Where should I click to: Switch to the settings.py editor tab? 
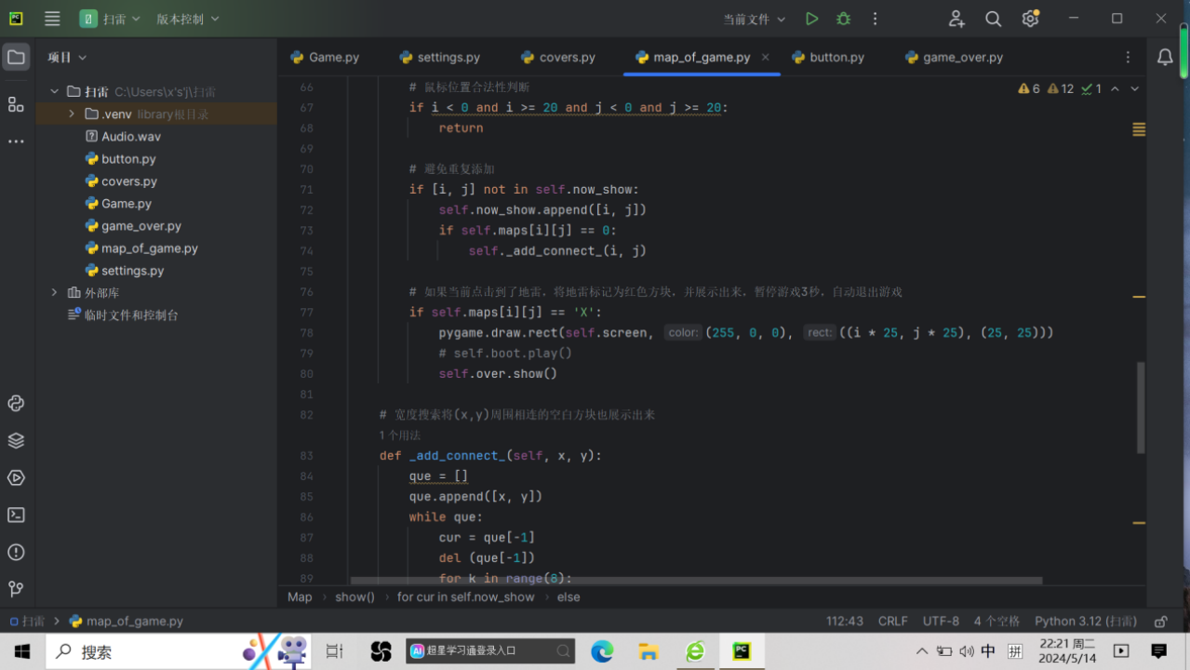point(439,58)
